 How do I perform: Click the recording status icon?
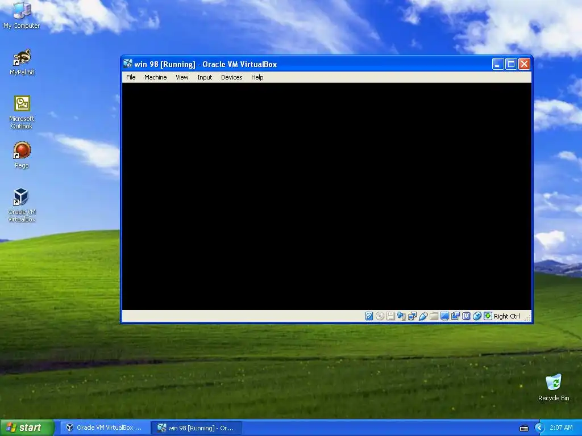click(455, 316)
